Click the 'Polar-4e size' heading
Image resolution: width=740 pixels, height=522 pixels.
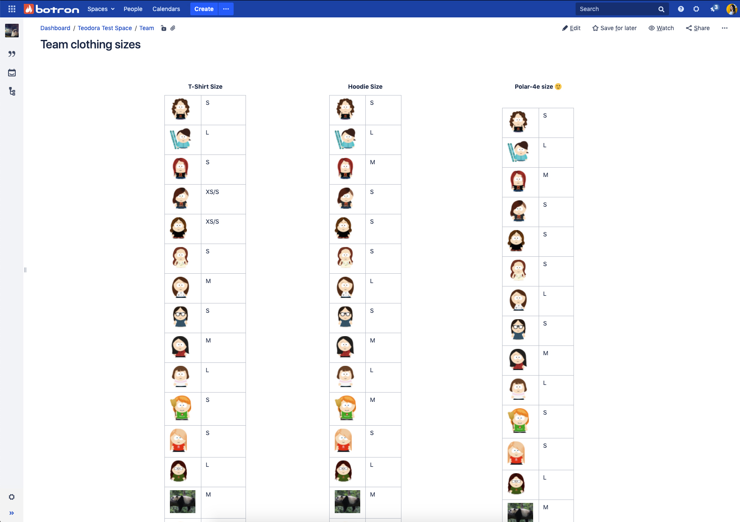coord(534,87)
